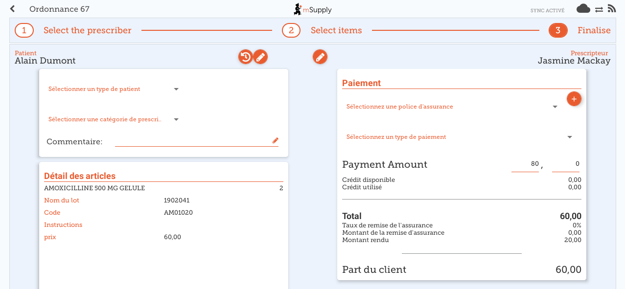Image resolution: width=625 pixels, height=289 pixels.
Task: Click the cloud sync status icon
Action: (x=583, y=8)
